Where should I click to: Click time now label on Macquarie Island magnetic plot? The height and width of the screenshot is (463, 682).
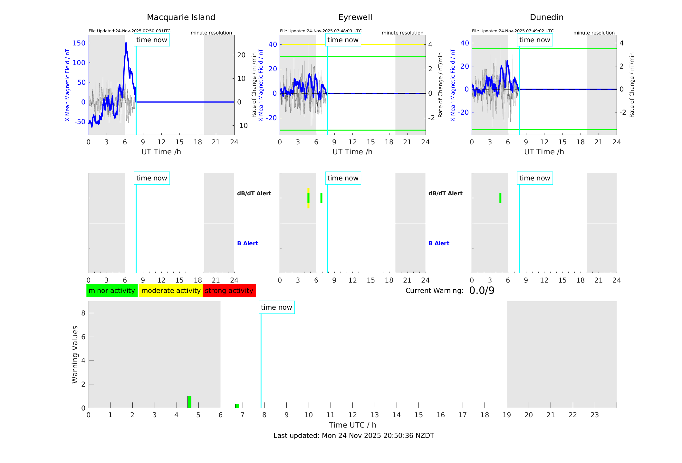point(151,40)
